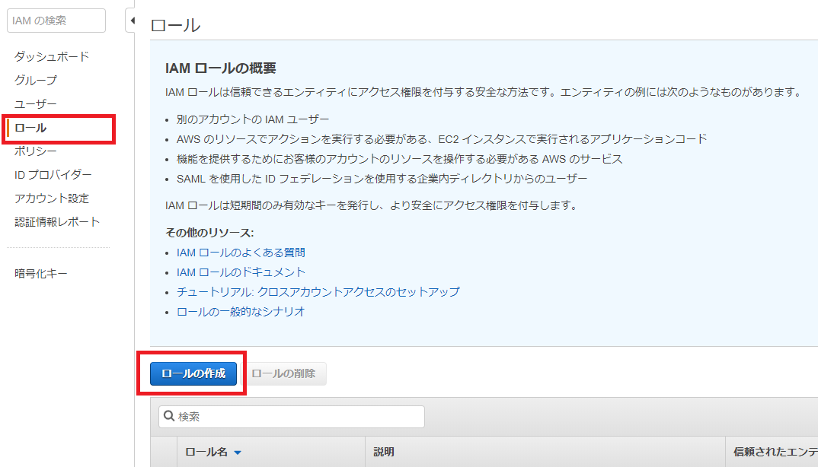Screen dimensions: 818x467
Task: Click the IAM の検索 input field
Action: coord(56,21)
